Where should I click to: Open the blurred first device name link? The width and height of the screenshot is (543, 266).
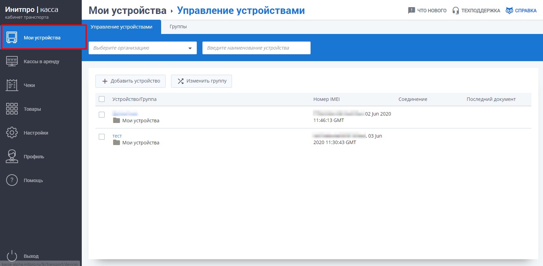125,114
